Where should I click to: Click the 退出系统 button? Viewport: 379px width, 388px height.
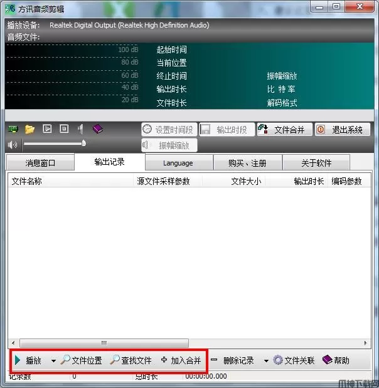pos(343,129)
